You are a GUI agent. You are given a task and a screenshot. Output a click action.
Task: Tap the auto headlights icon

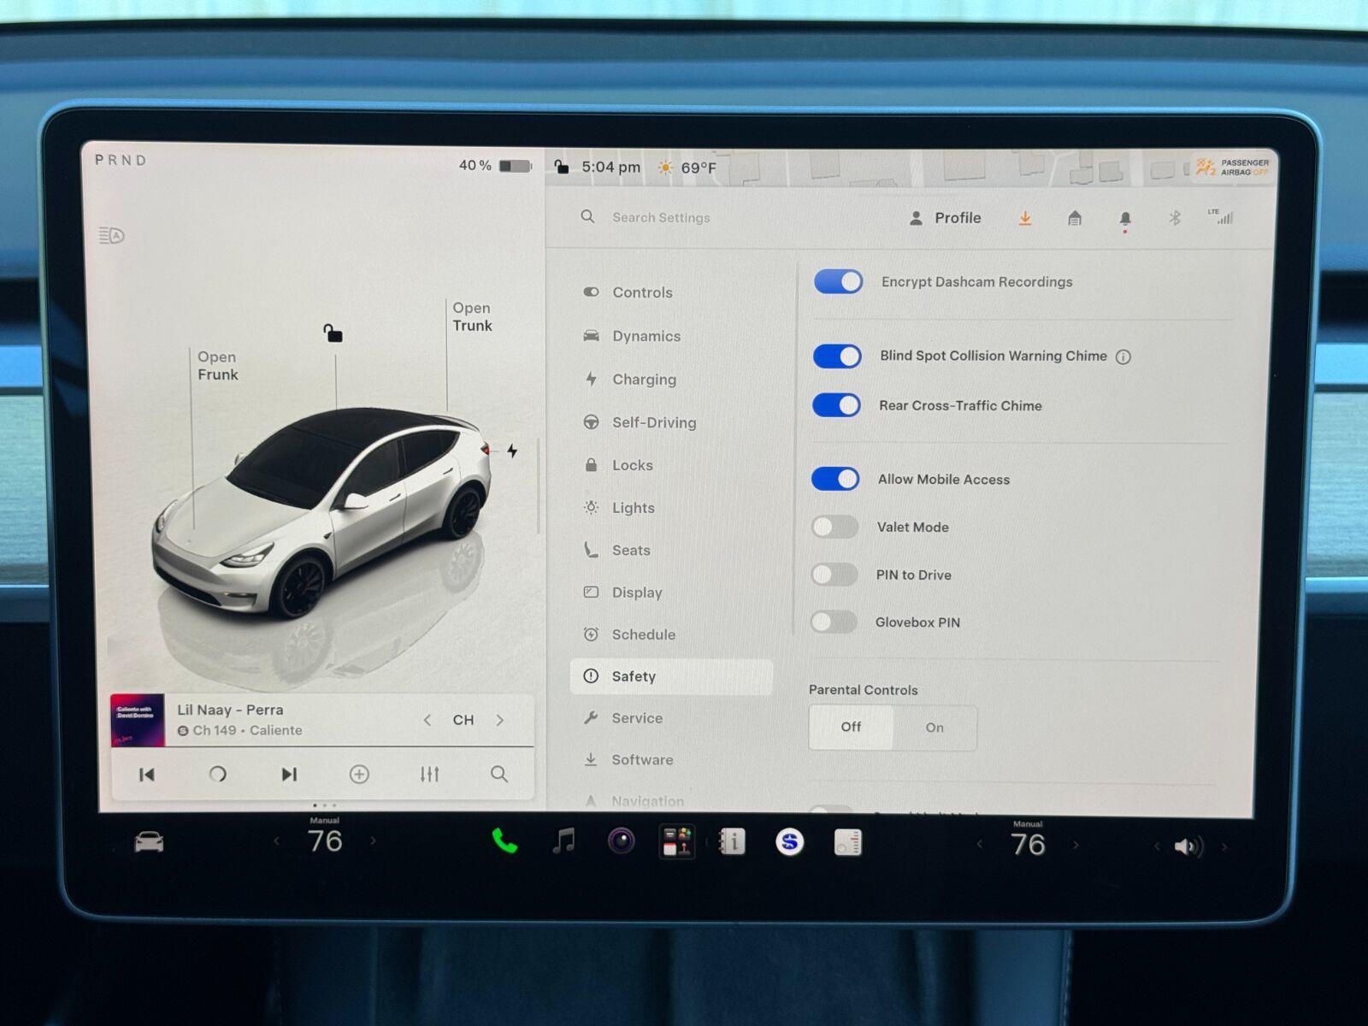point(112,235)
